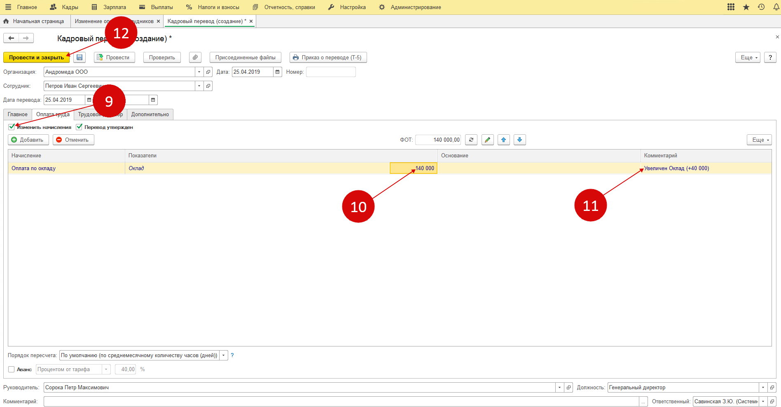Toggle Изменить начисления checkbox

(12, 127)
